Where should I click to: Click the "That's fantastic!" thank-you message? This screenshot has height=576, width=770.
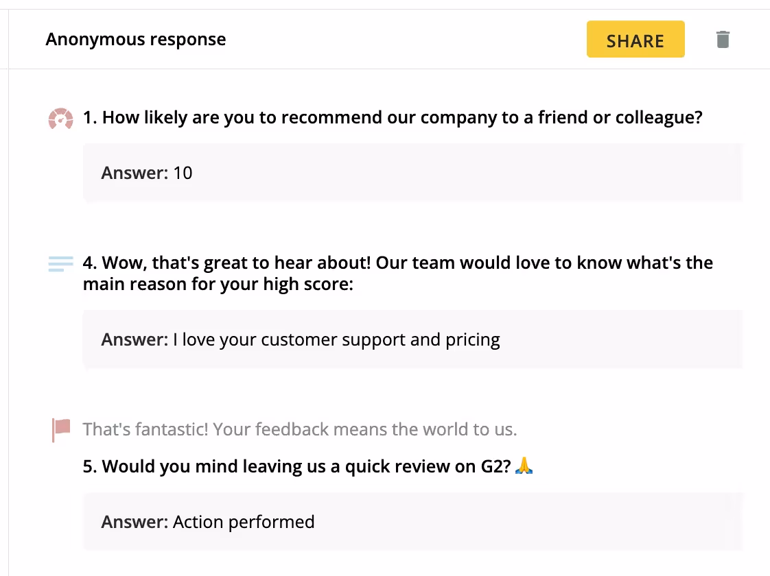pos(299,429)
